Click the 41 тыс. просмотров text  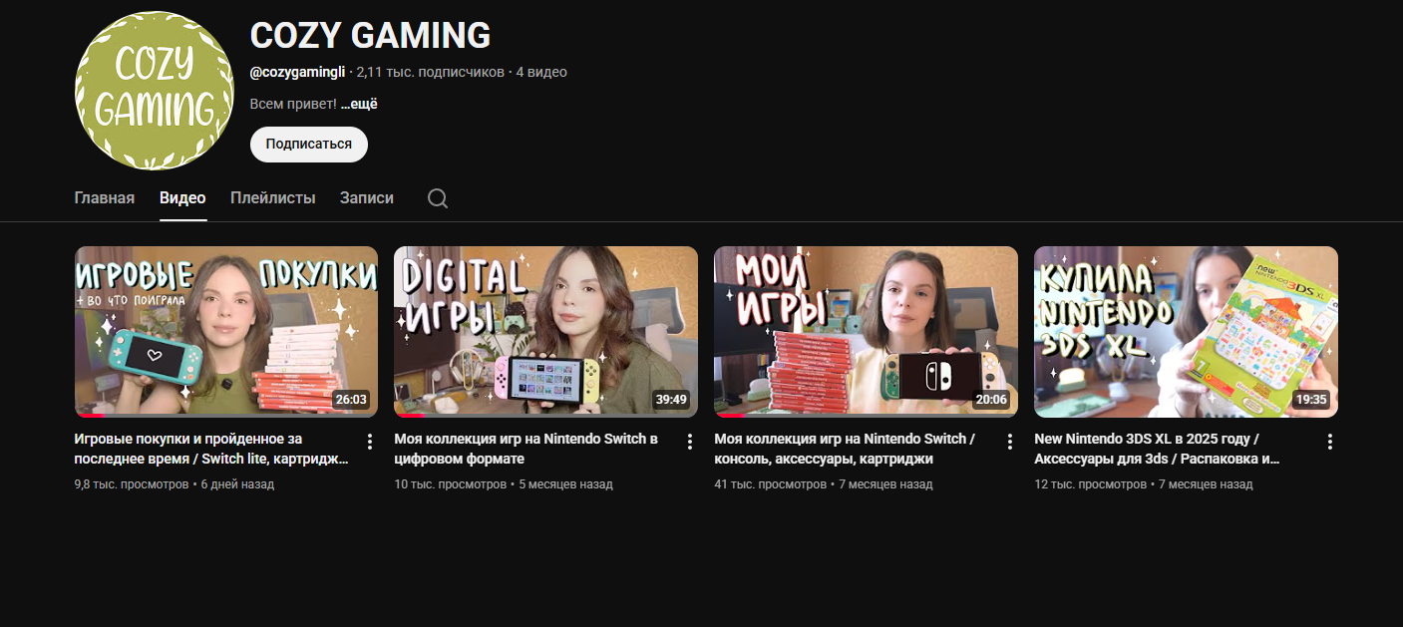771,484
